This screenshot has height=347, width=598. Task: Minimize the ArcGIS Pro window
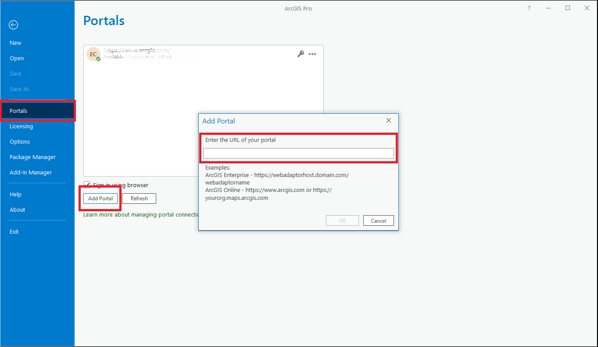click(x=548, y=8)
